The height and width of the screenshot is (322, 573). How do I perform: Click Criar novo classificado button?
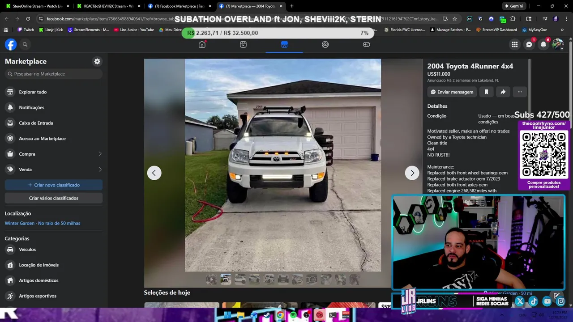click(x=54, y=185)
